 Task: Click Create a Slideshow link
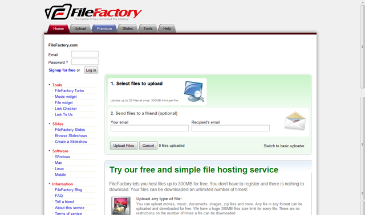pyautogui.click(x=71, y=142)
